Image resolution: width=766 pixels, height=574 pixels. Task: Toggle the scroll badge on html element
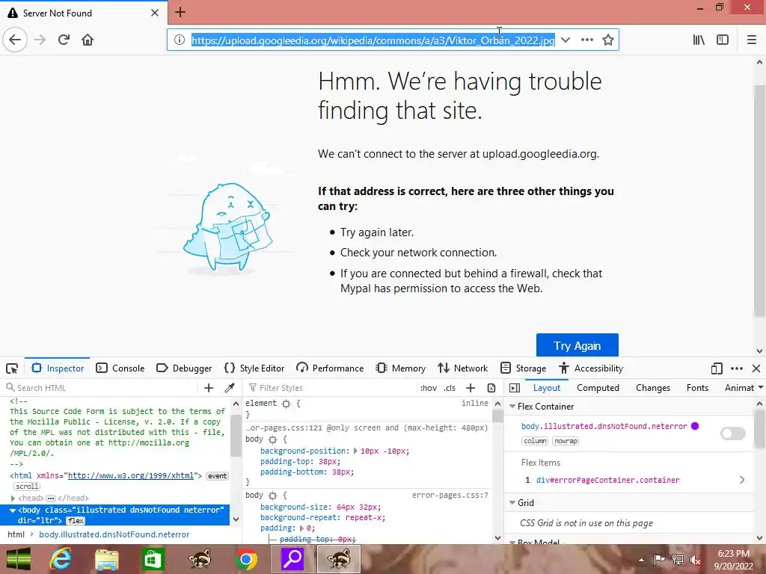tap(27, 487)
